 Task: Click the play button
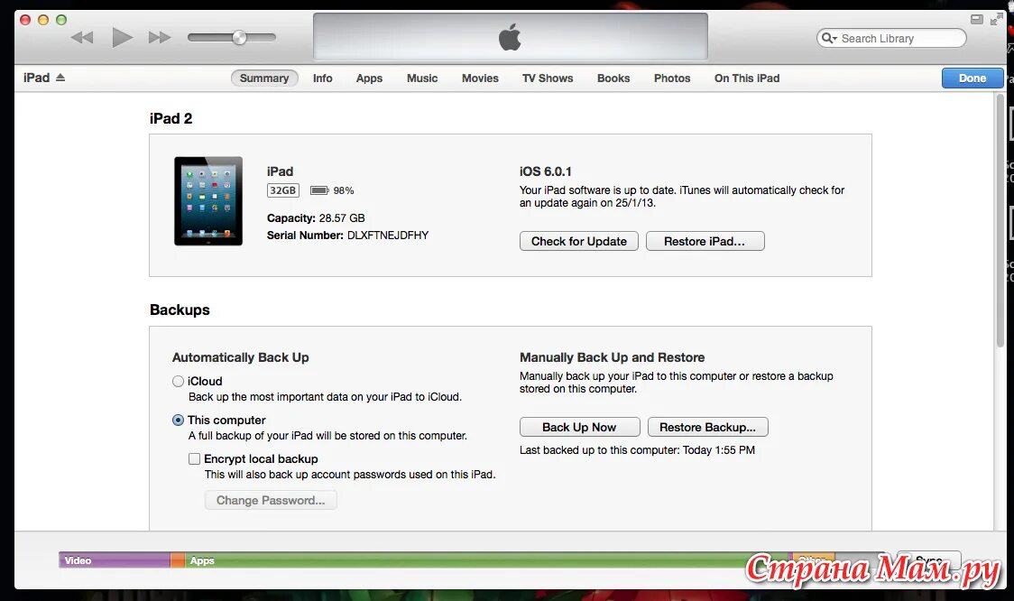[122, 38]
